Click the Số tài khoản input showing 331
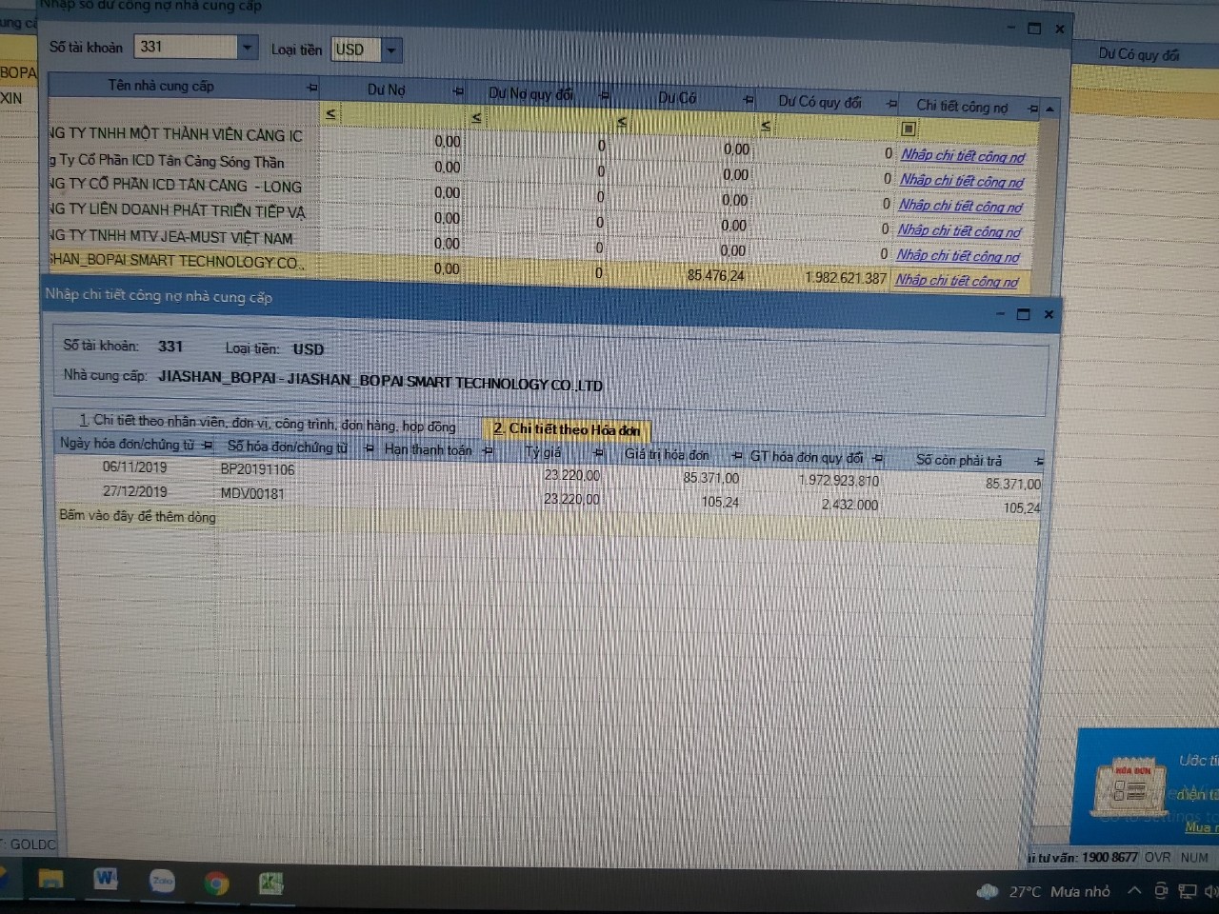1219x914 pixels. coord(187,46)
